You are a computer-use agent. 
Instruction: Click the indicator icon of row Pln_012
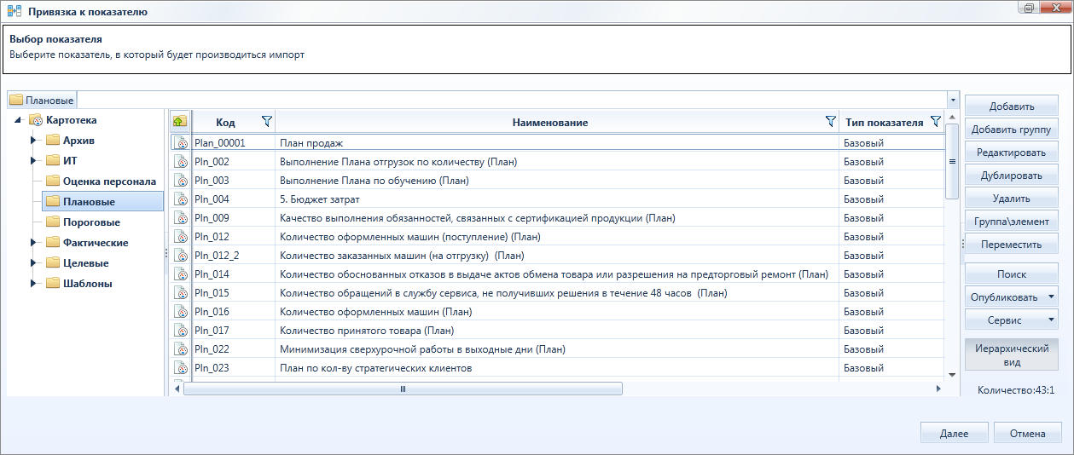click(181, 236)
